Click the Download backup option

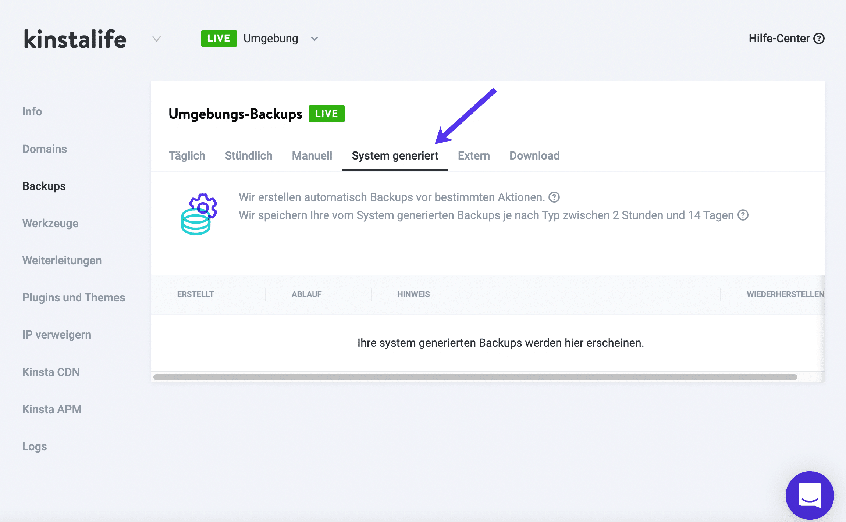pos(534,155)
